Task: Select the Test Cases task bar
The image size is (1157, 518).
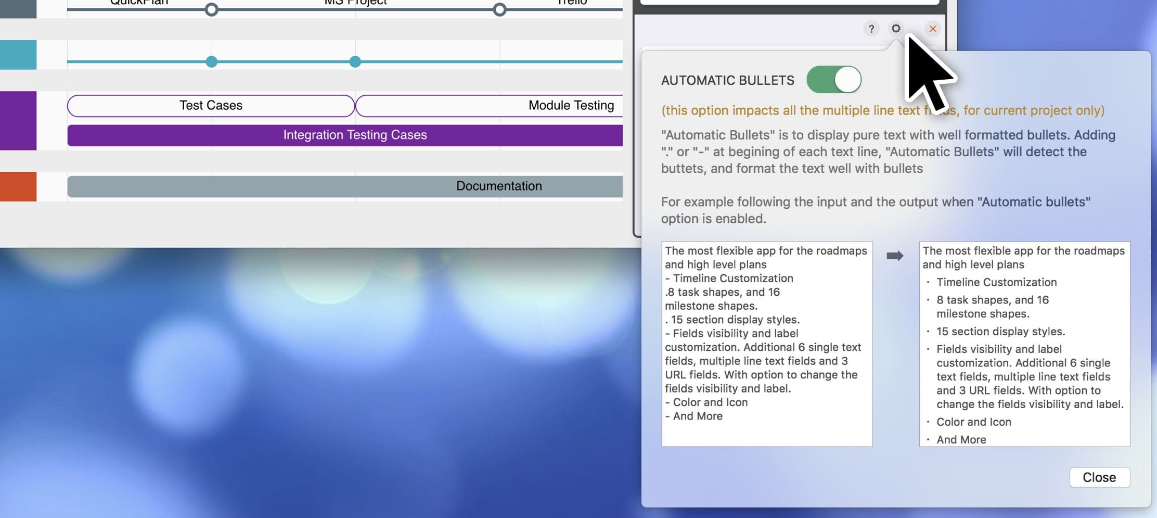Action: point(211,106)
